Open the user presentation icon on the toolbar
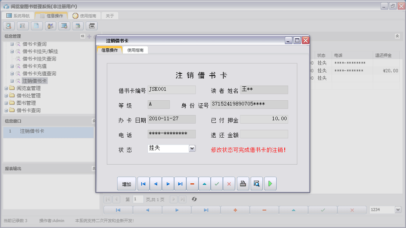Viewport: 406px width, 228px height. 50,26
